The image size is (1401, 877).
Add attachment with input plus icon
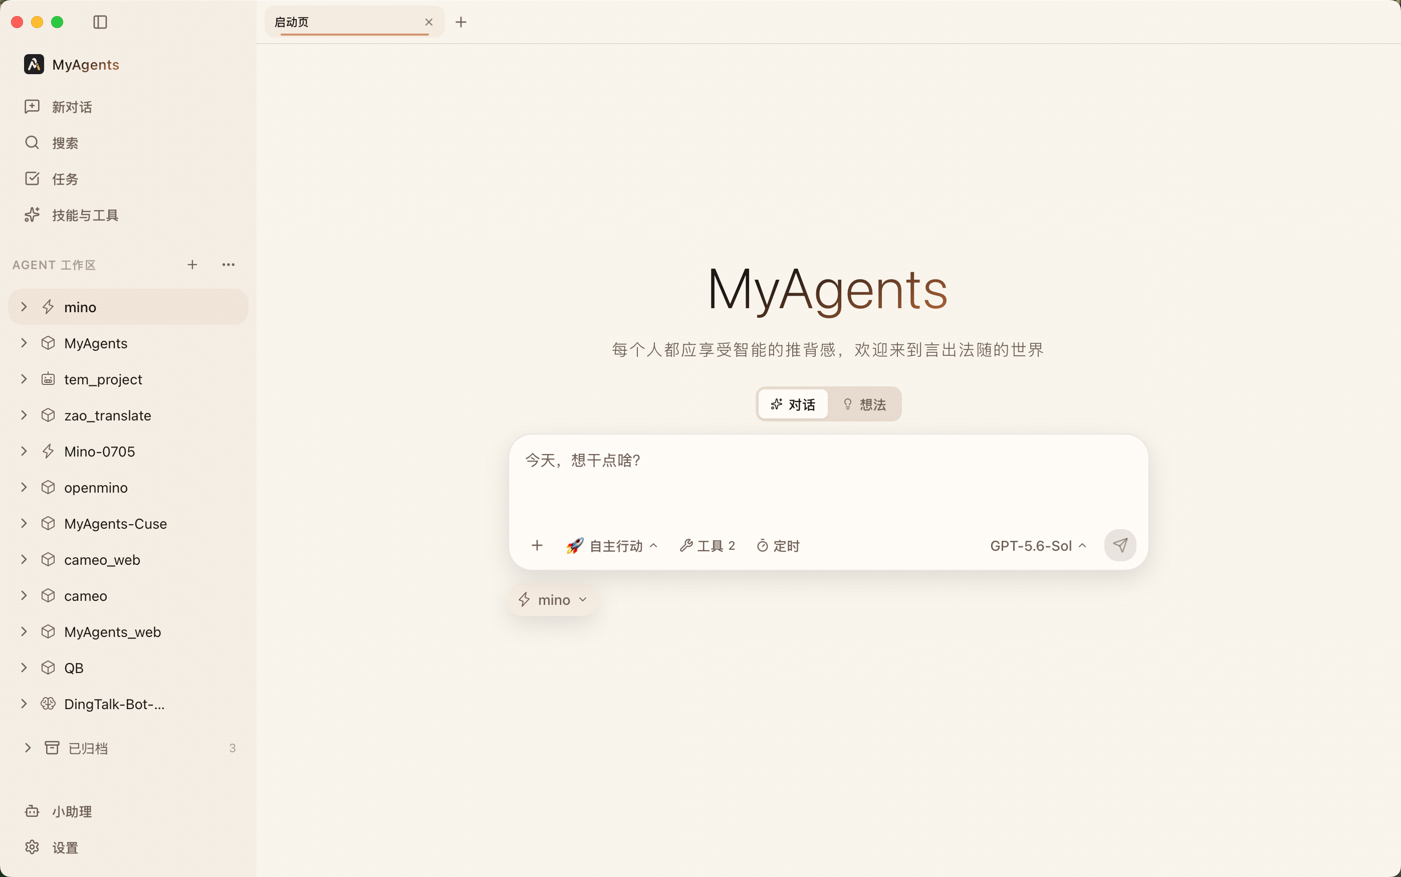pyautogui.click(x=537, y=545)
